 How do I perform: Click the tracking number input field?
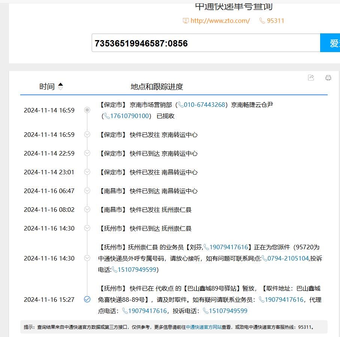click(206, 43)
